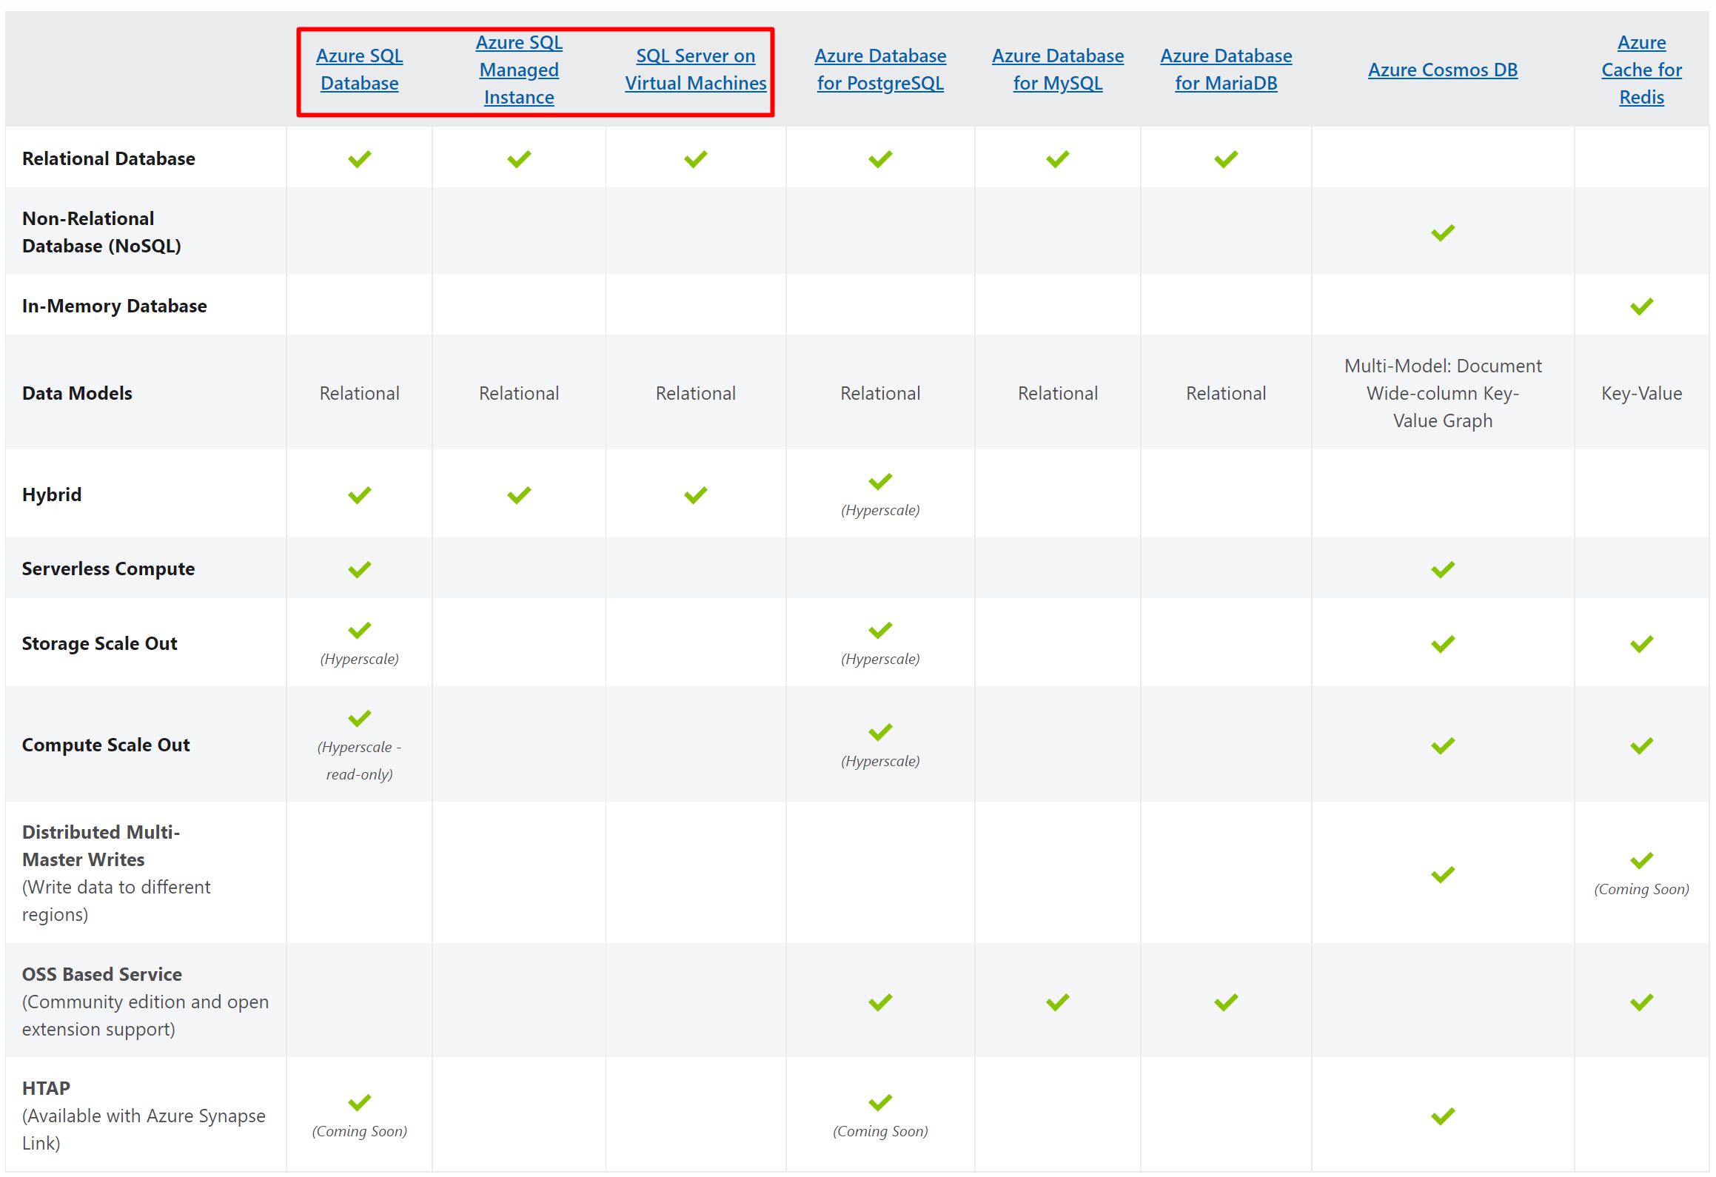Click Cosmos DB NoSQL row checkmark

click(x=1442, y=233)
